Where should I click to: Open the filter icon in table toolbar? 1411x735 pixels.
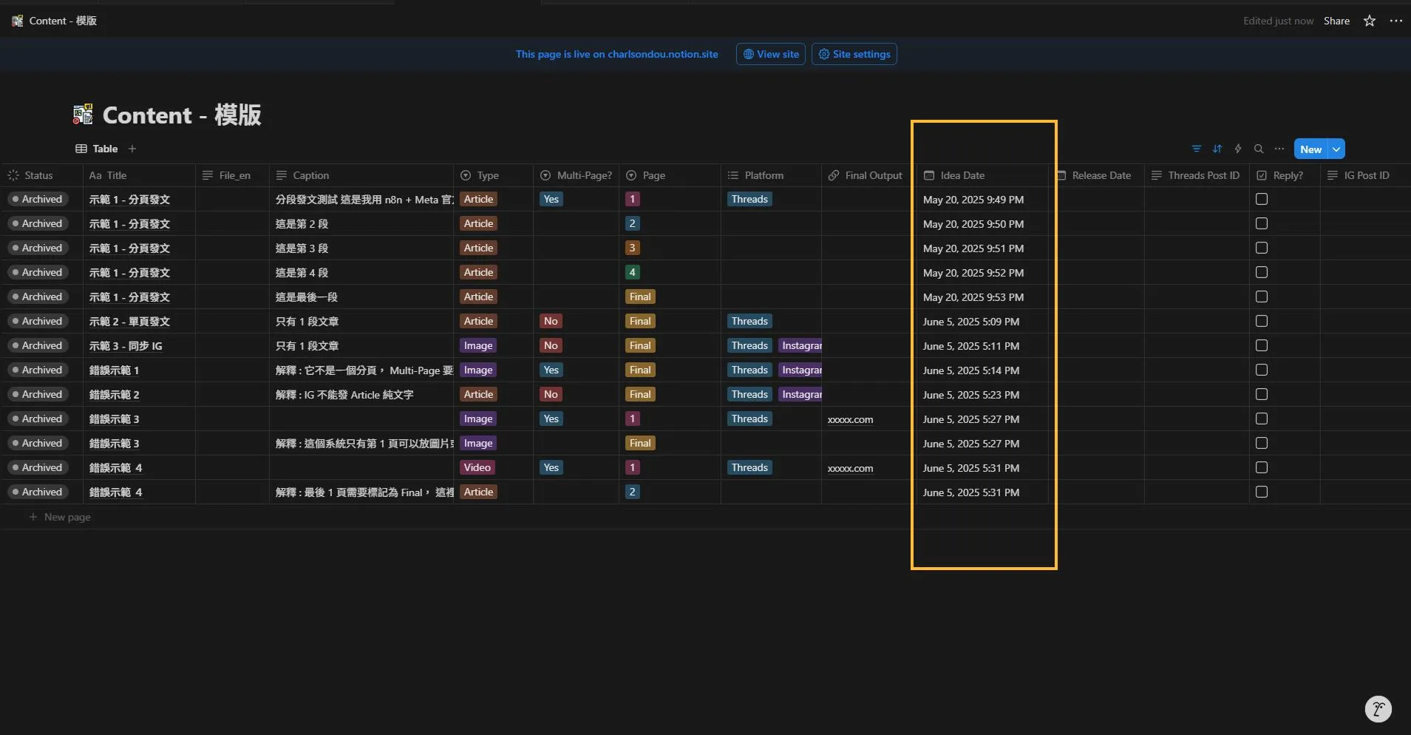click(x=1196, y=149)
